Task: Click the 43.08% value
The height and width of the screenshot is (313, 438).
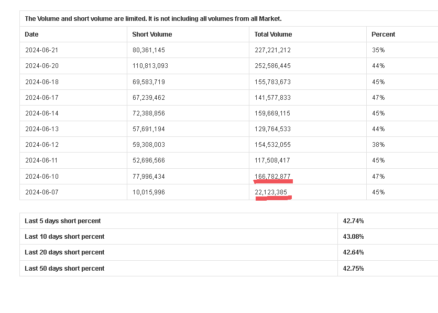Action: [353, 236]
